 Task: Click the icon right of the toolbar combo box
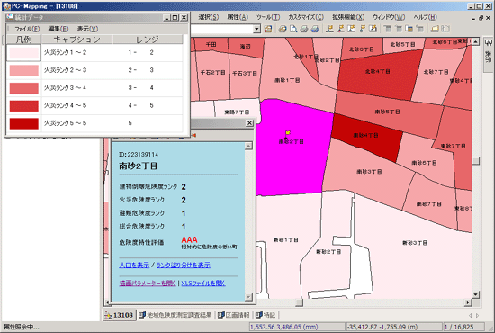point(268,29)
